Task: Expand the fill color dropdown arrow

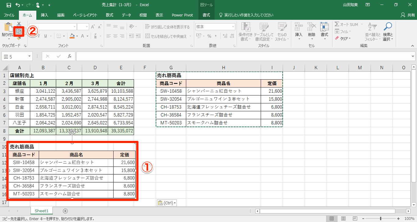Action: (77, 36)
